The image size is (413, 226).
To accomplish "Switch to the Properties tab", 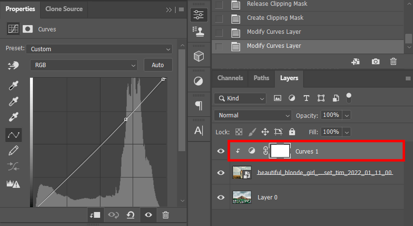I will [x=20, y=9].
